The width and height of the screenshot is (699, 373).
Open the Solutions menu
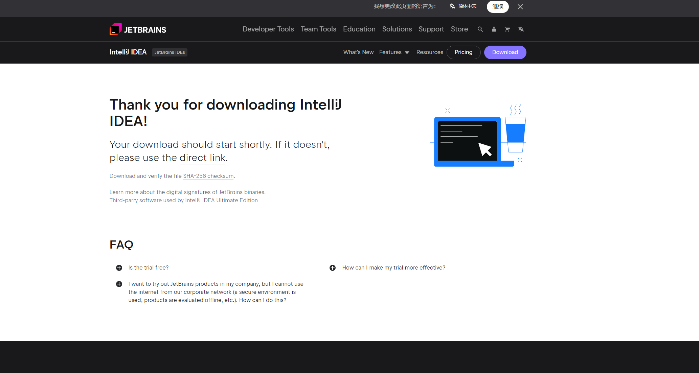coord(397,29)
